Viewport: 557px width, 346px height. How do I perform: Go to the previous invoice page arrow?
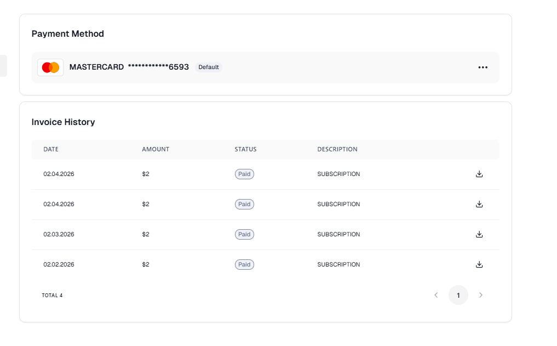[x=436, y=295]
